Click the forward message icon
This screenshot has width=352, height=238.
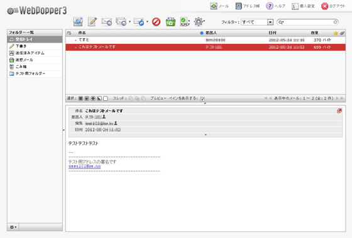pyautogui.click(x=139, y=22)
